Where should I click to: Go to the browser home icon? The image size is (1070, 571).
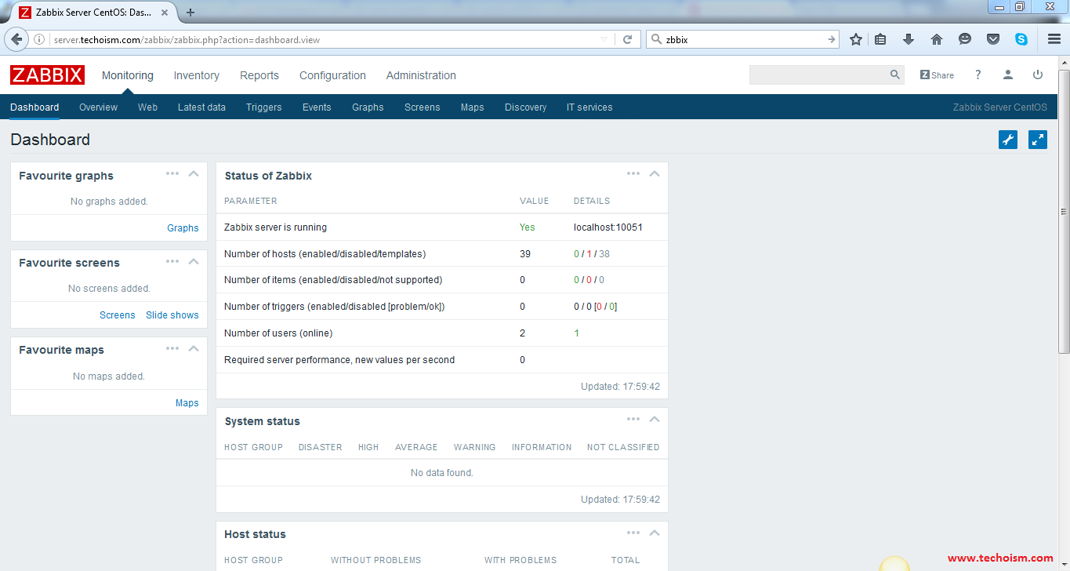[x=937, y=39]
